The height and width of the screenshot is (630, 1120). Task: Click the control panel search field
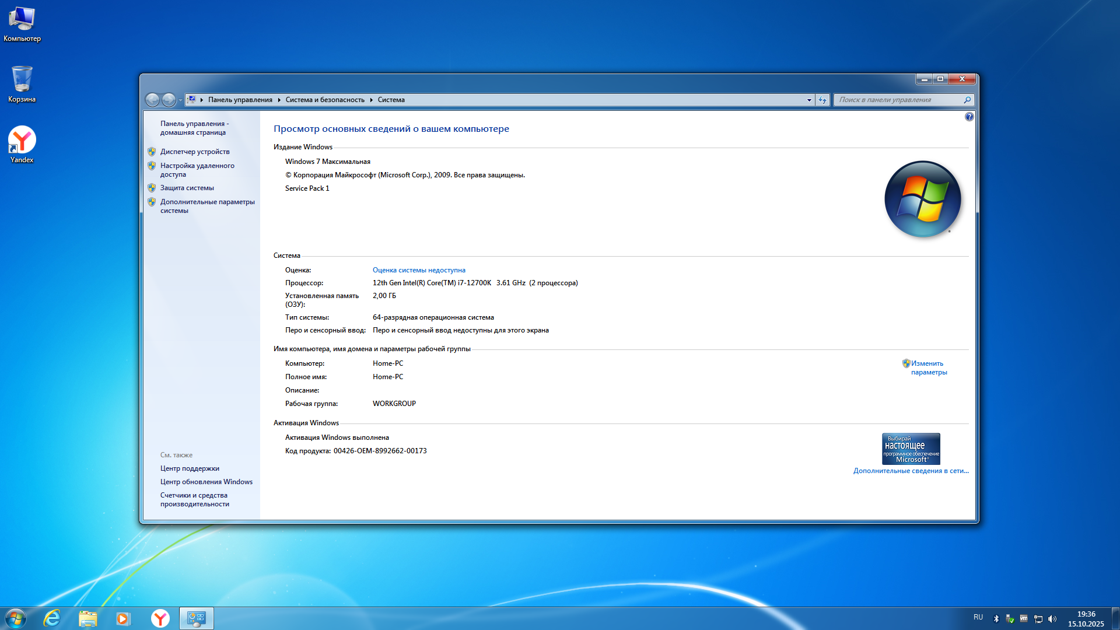(x=898, y=100)
